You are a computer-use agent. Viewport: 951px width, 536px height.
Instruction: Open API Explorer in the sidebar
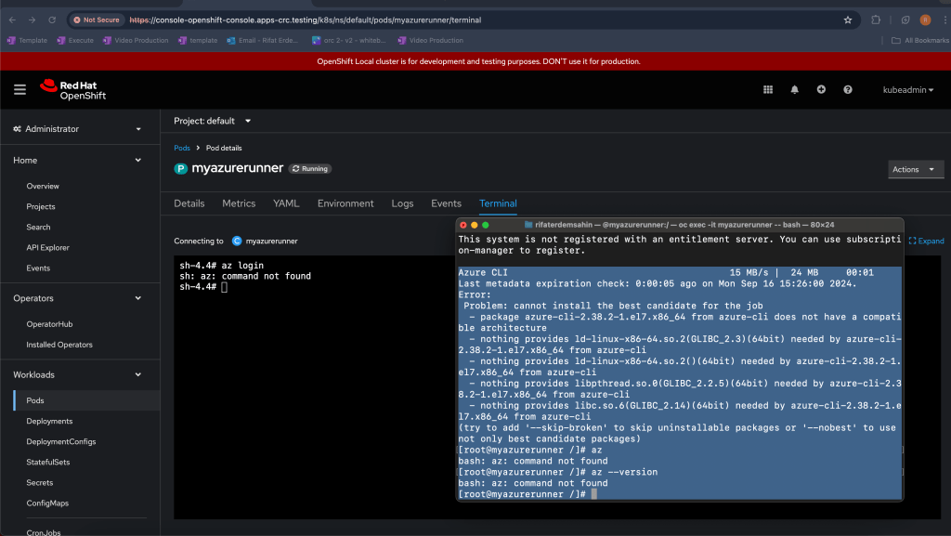click(x=48, y=248)
